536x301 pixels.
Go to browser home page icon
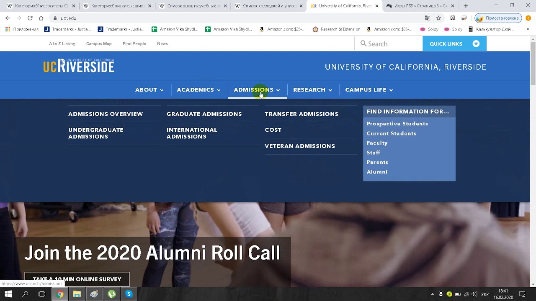(x=41, y=18)
